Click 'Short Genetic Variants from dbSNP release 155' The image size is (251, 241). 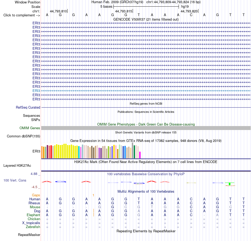(146, 132)
